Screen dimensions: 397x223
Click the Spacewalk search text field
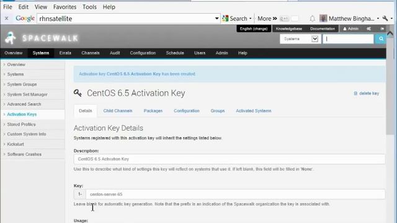pyautogui.click(x=349, y=39)
